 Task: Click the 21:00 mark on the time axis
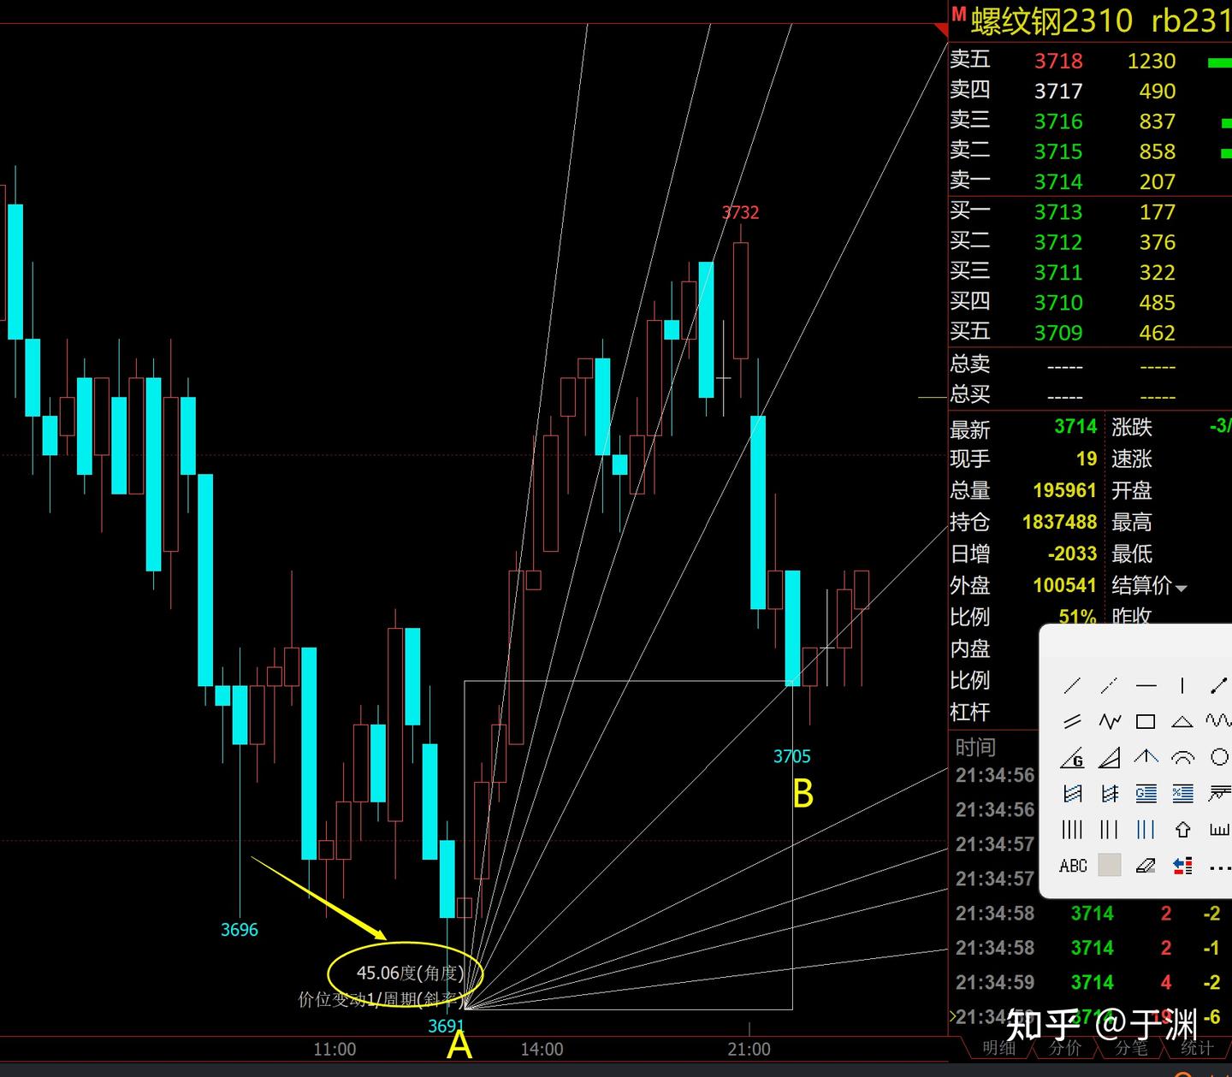[x=749, y=1050]
